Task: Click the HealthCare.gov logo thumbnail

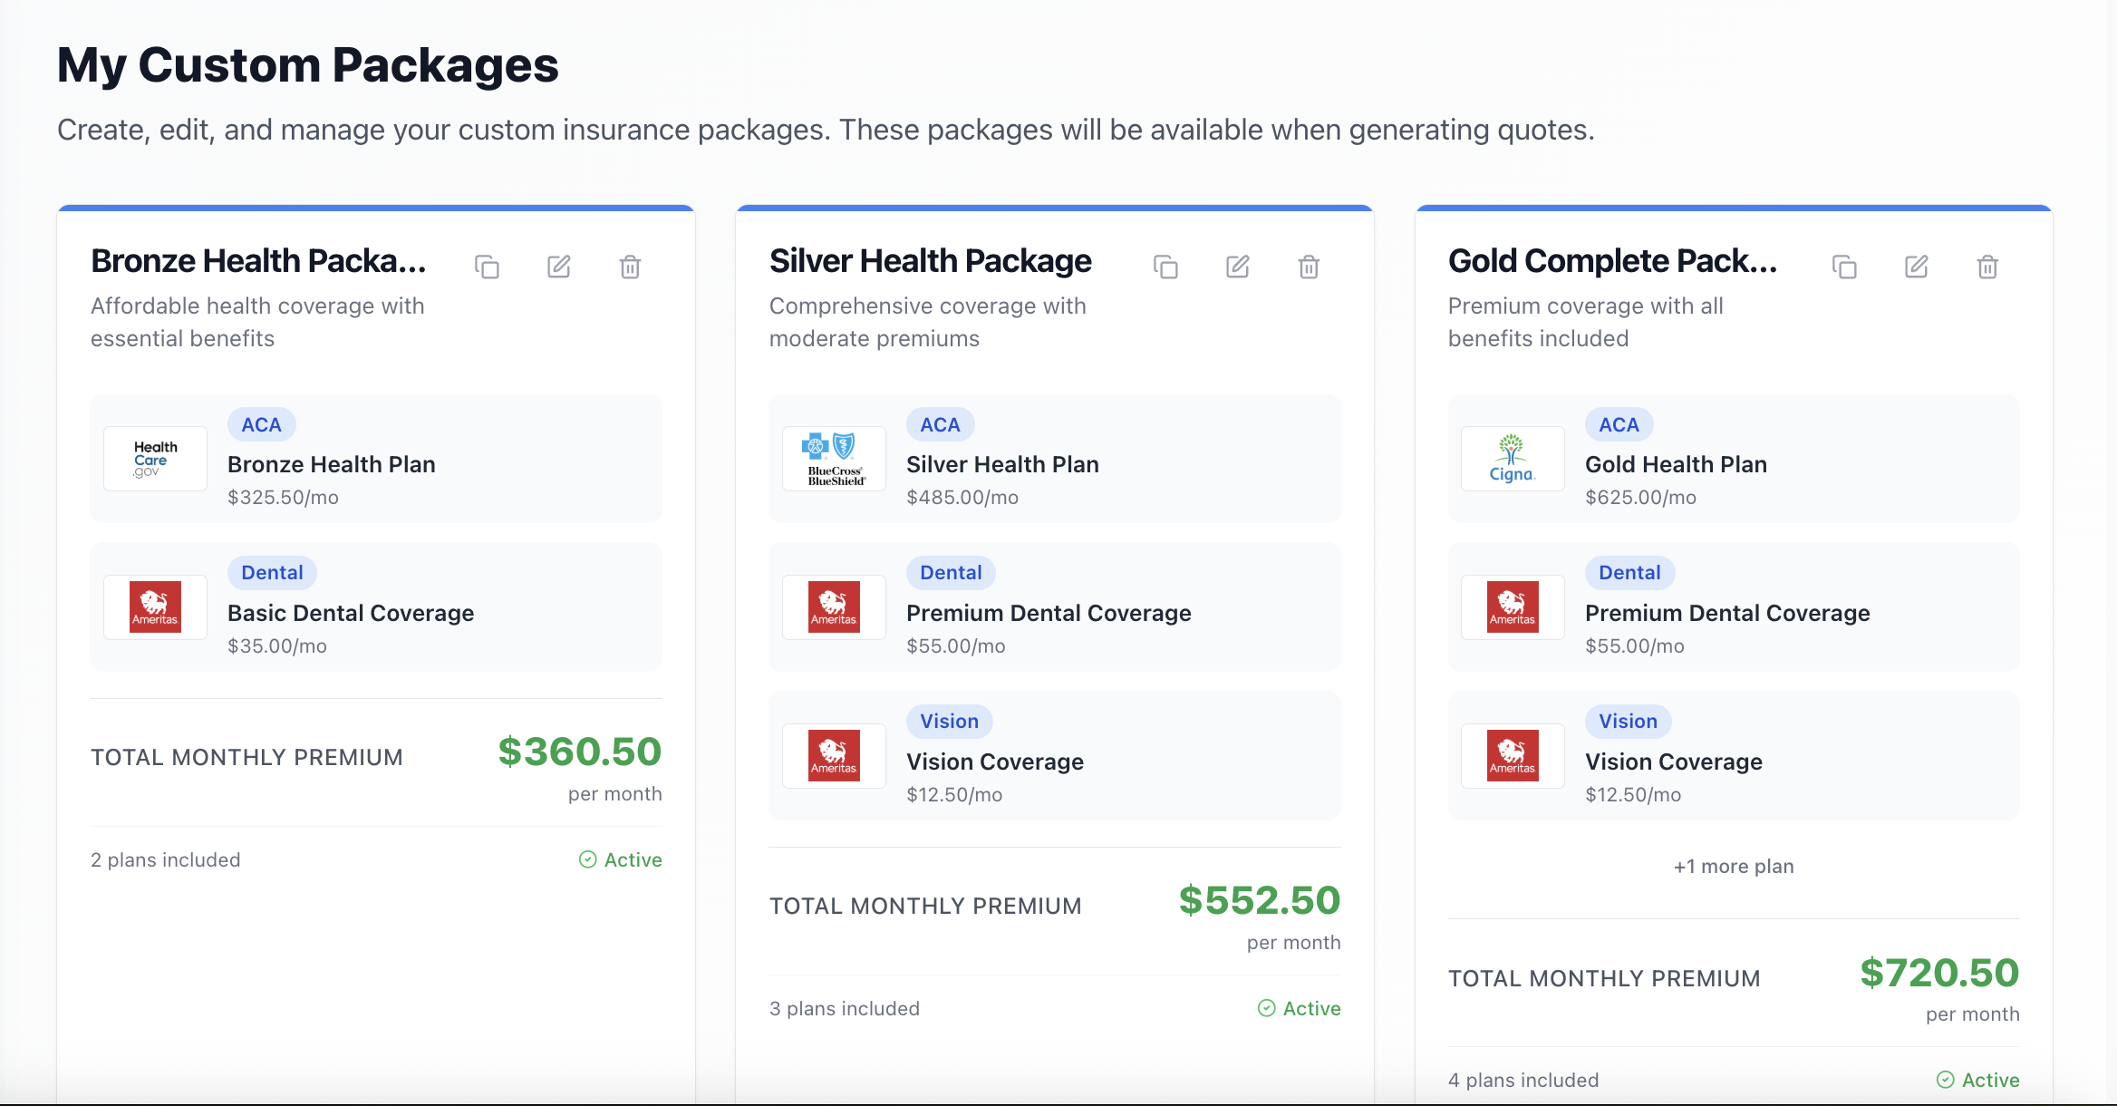Action: (x=155, y=459)
